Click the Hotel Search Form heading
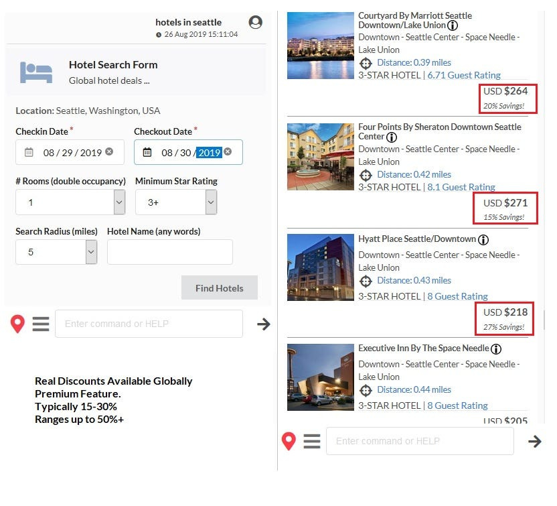The height and width of the screenshot is (506, 557). tap(113, 65)
